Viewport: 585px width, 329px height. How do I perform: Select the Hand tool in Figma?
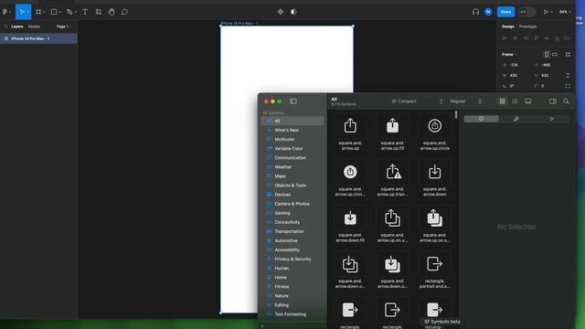pyautogui.click(x=112, y=12)
